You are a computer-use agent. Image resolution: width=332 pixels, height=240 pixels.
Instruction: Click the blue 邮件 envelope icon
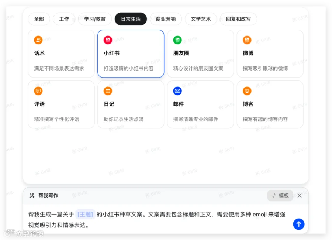pos(177,91)
